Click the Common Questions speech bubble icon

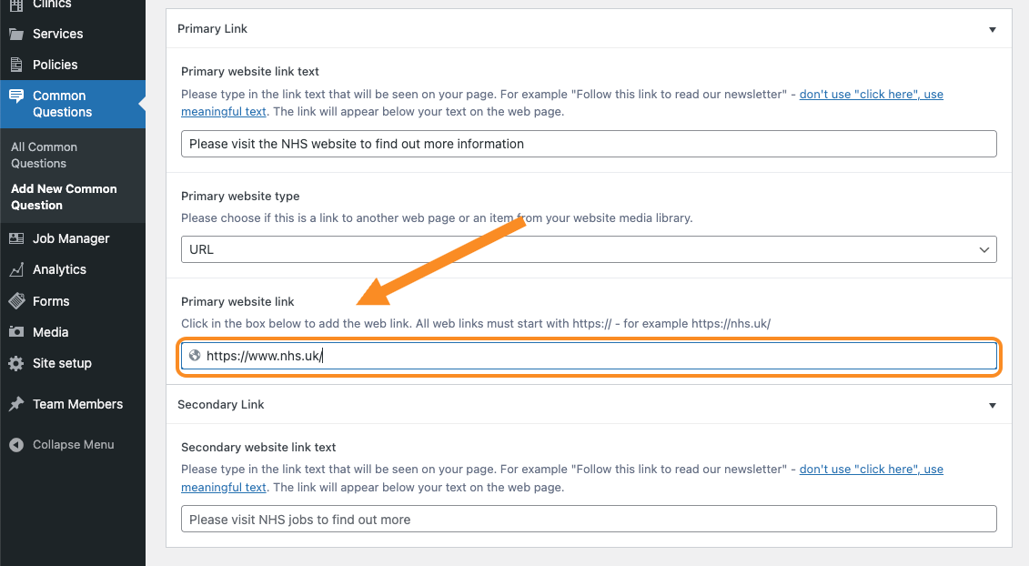pos(16,96)
